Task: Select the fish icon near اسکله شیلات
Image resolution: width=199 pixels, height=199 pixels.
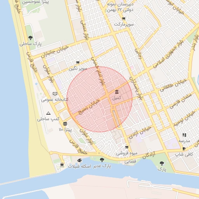Action: (79, 161)
